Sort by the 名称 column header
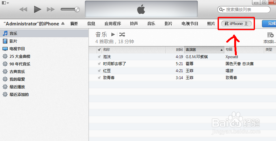Screen dimensions: 276x141 pos(133,50)
